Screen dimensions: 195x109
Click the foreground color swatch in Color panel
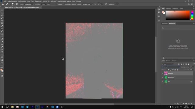pos(163,12)
